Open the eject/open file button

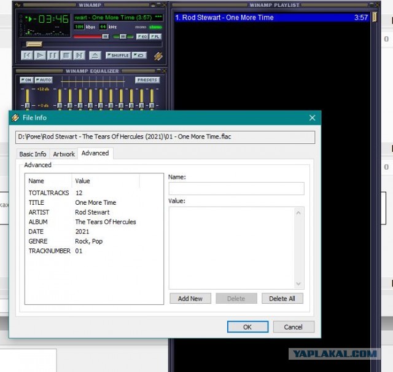[x=95, y=55]
